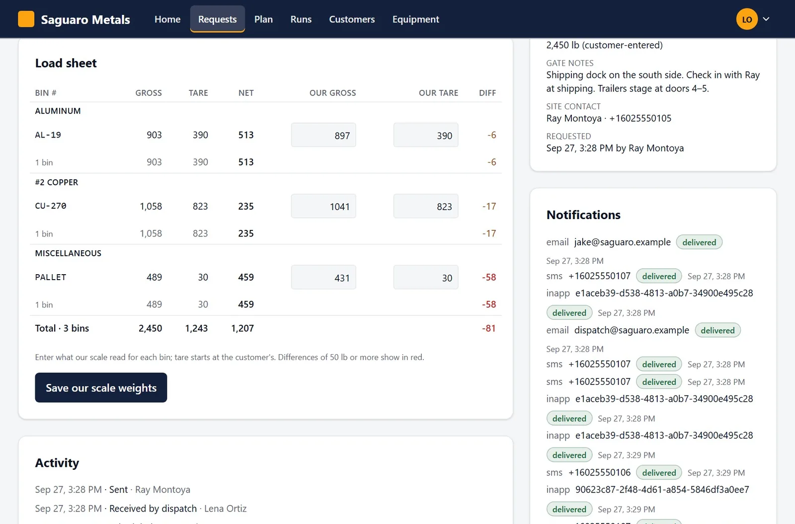Screen dimensions: 795x524
Task: Open the Runs tab
Action: 301,19
